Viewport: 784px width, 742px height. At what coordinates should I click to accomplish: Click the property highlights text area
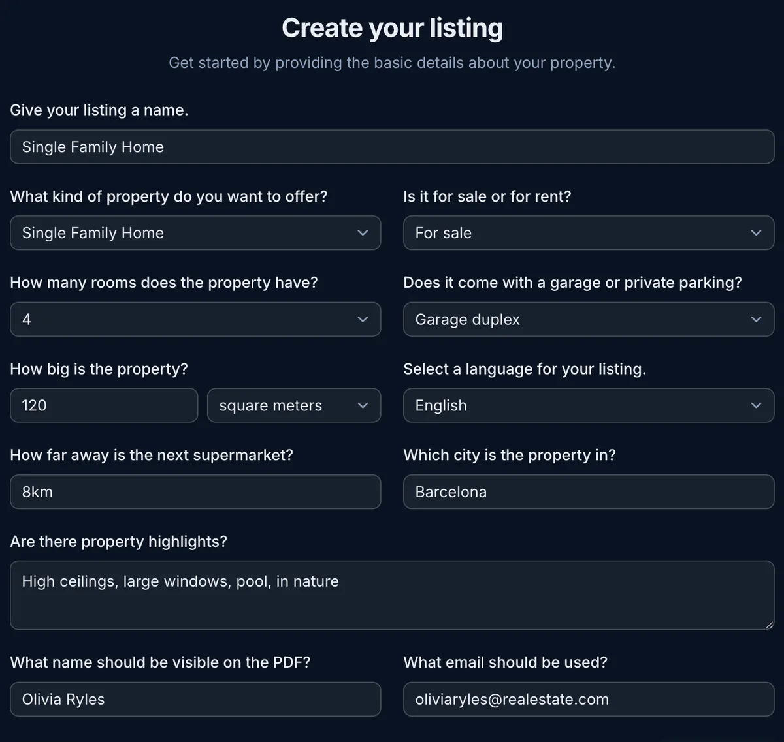392,595
